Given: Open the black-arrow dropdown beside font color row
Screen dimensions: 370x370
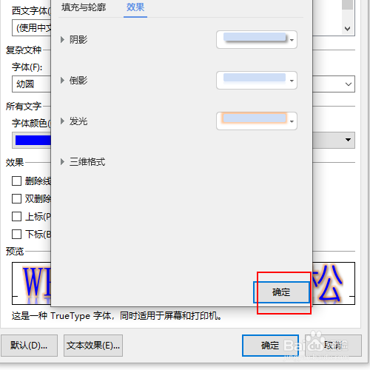Looking at the screenshot, I should point(348,140).
